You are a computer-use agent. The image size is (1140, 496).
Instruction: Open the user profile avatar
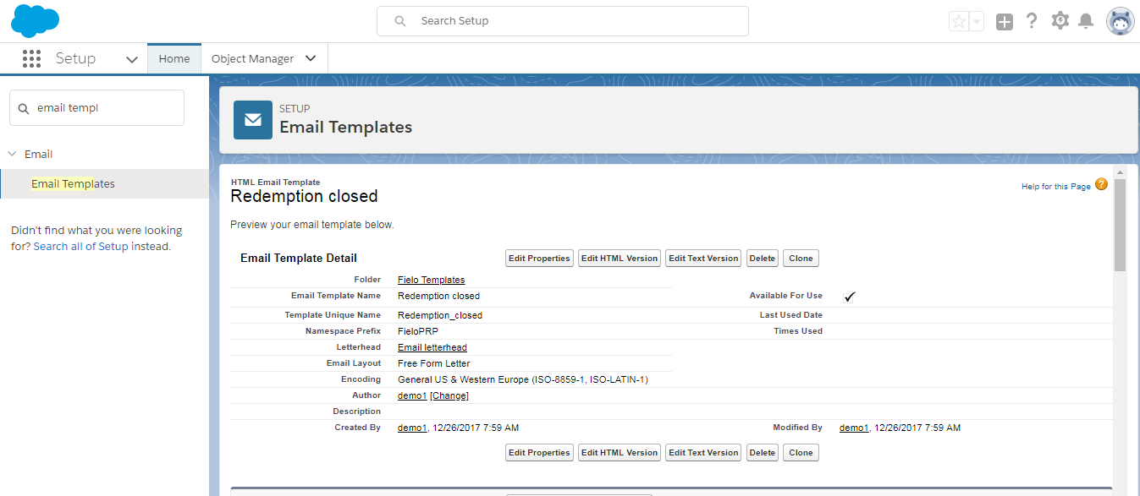1121,21
